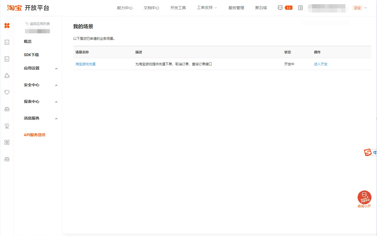The width and height of the screenshot is (377, 236).
Task: Click the 安全中心 menu label
Action: click(32, 85)
